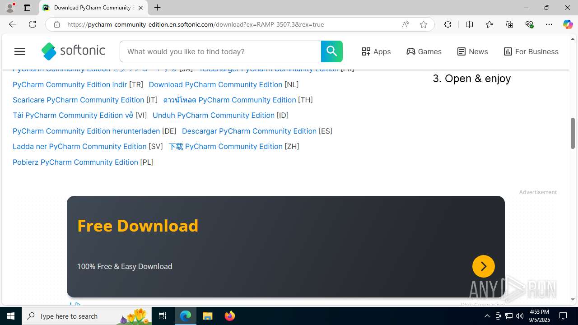Open the Apps menu item
Image resolution: width=578 pixels, height=325 pixels.
376,51
